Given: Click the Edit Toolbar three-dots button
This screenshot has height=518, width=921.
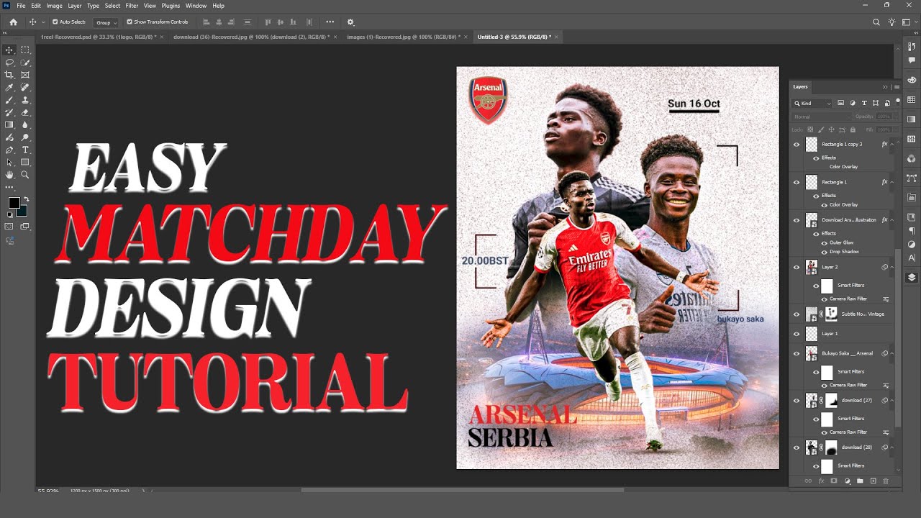Looking at the screenshot, I should point(9,187).
